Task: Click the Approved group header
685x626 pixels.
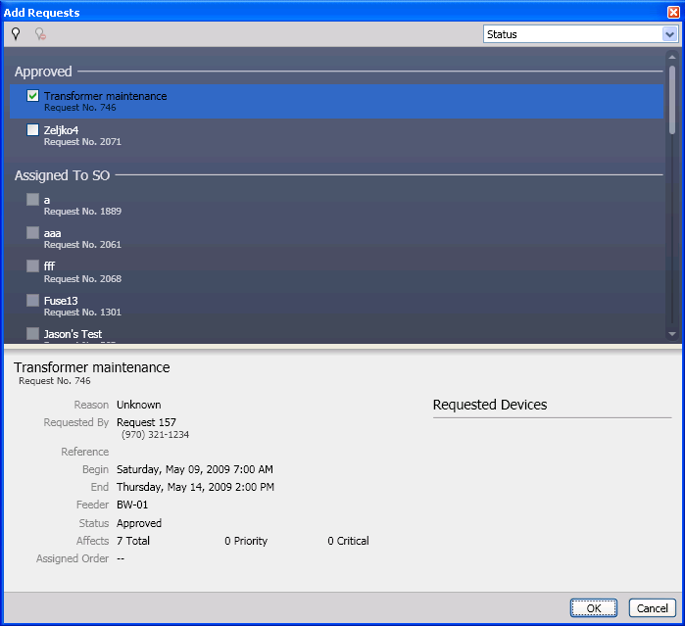Action: (43, 72)
